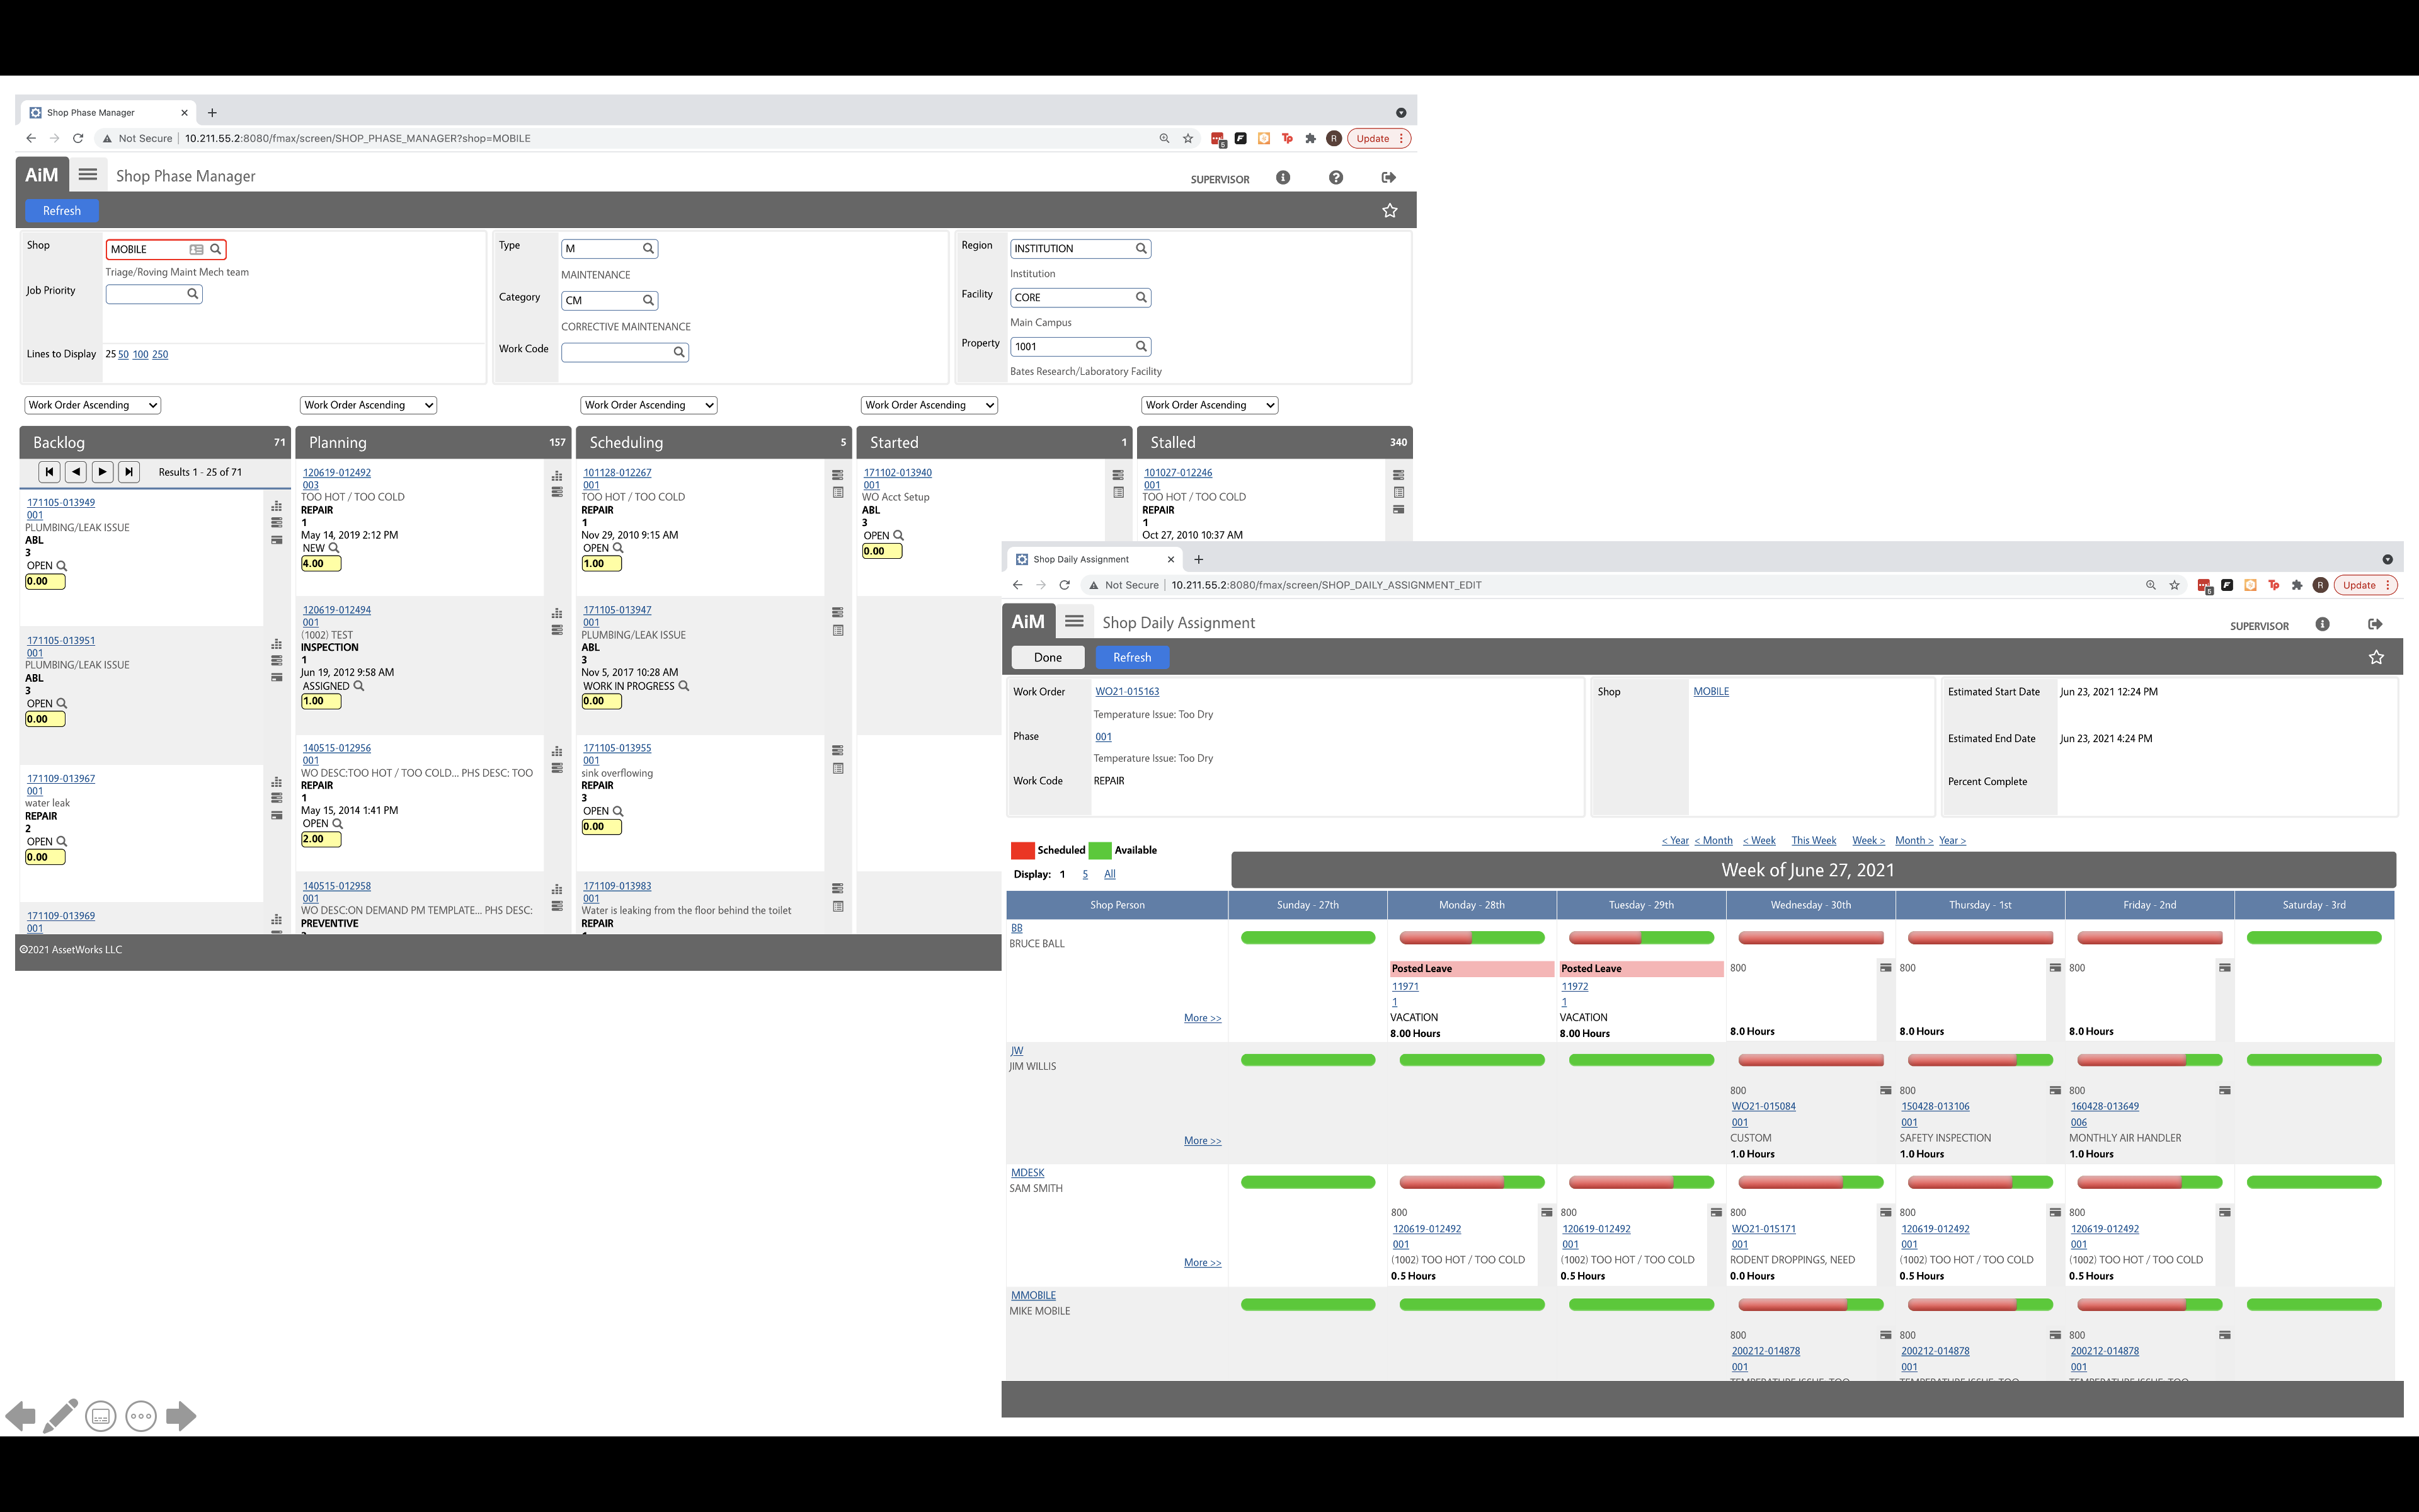Click the Done button in Shop Daily Assignment
This screenshot has width=2419, height=1512.
click(1048, 656)
